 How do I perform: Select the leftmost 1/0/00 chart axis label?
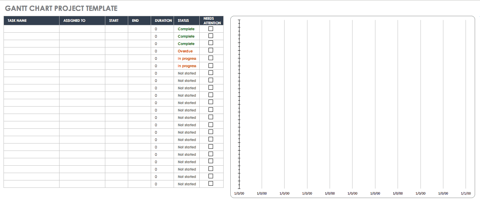coord(239,193)
